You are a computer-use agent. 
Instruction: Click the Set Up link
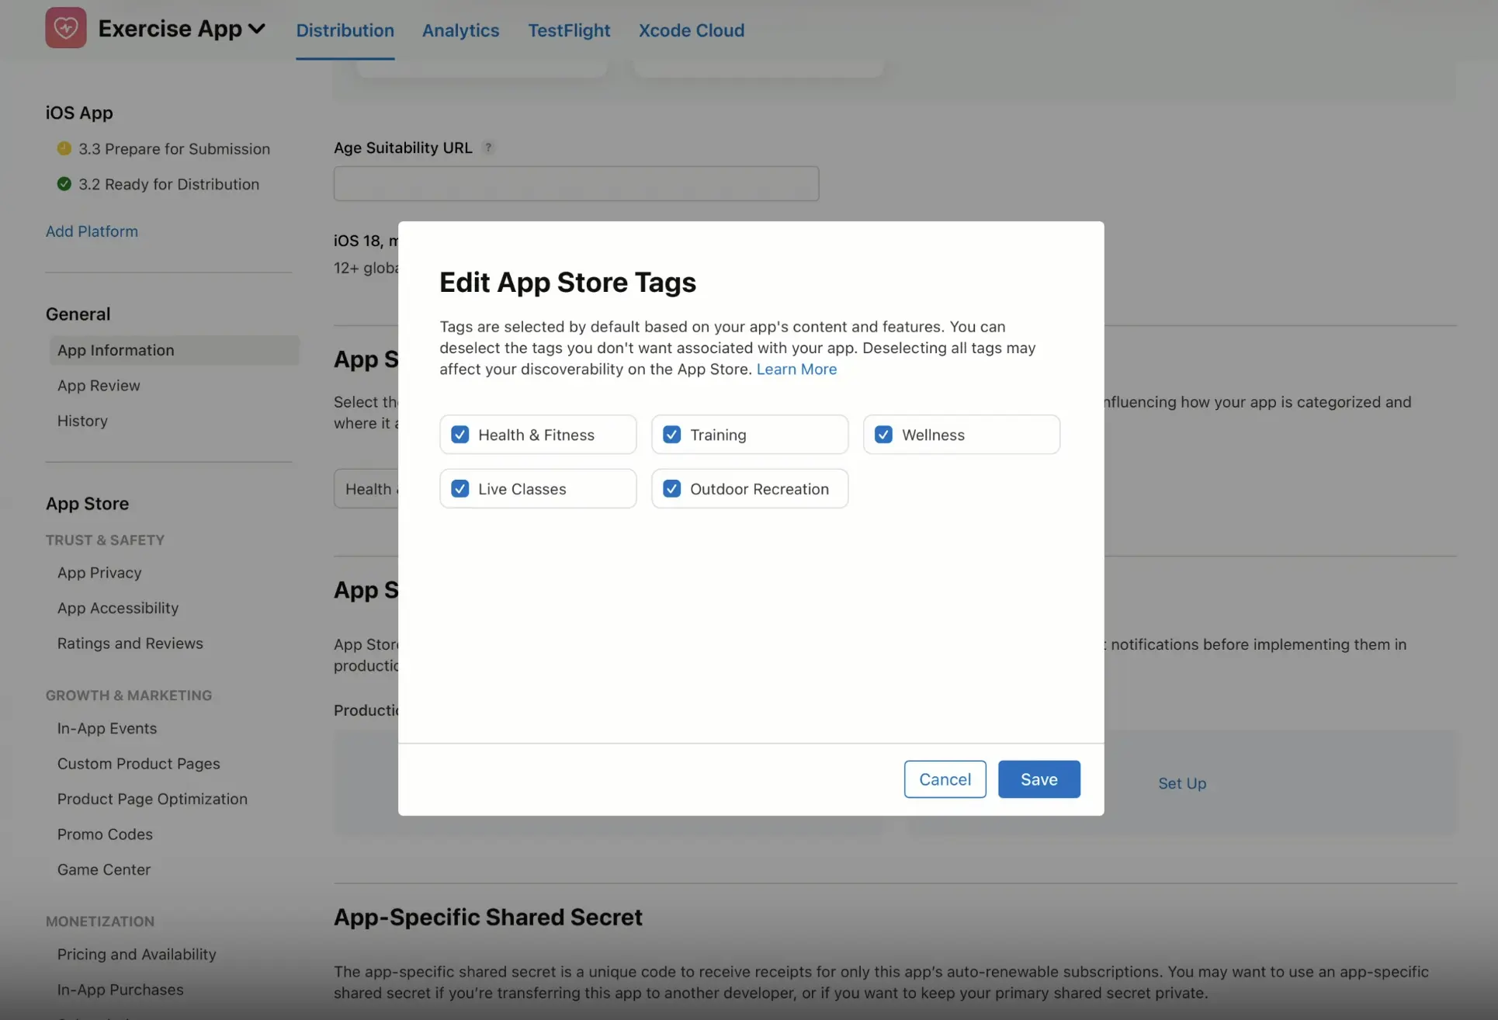[x=1182, y=784]
